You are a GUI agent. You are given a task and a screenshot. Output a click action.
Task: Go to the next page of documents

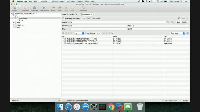(x=69, y=33)
